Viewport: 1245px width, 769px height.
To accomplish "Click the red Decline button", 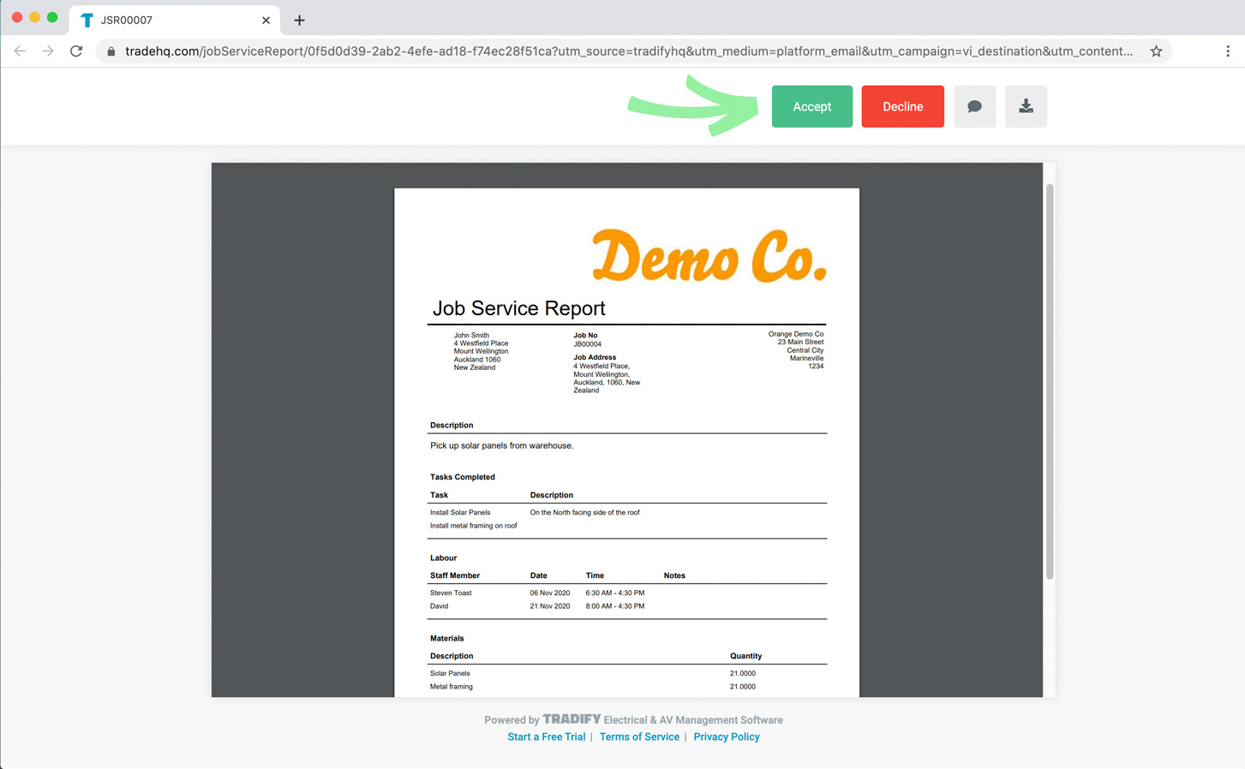I will pyautogui.click(x=902, y=106).
